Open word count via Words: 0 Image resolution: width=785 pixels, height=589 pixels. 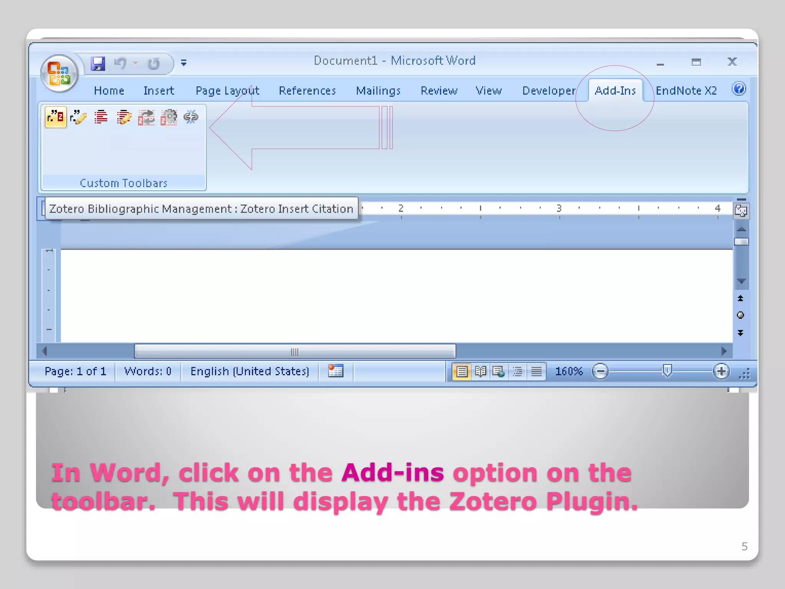click(148, 371)
